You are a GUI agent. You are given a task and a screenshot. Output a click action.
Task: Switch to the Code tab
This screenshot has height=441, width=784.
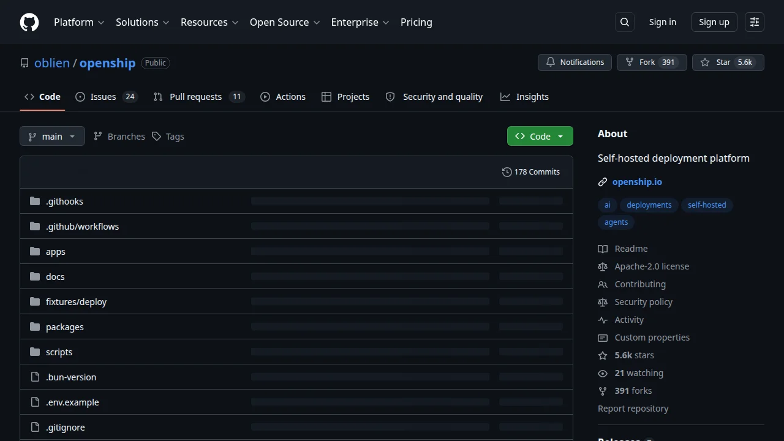coord(42,97)
